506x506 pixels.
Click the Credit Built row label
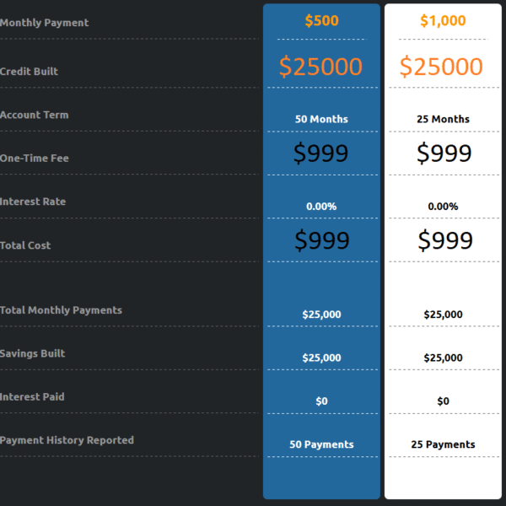[29, 72]
